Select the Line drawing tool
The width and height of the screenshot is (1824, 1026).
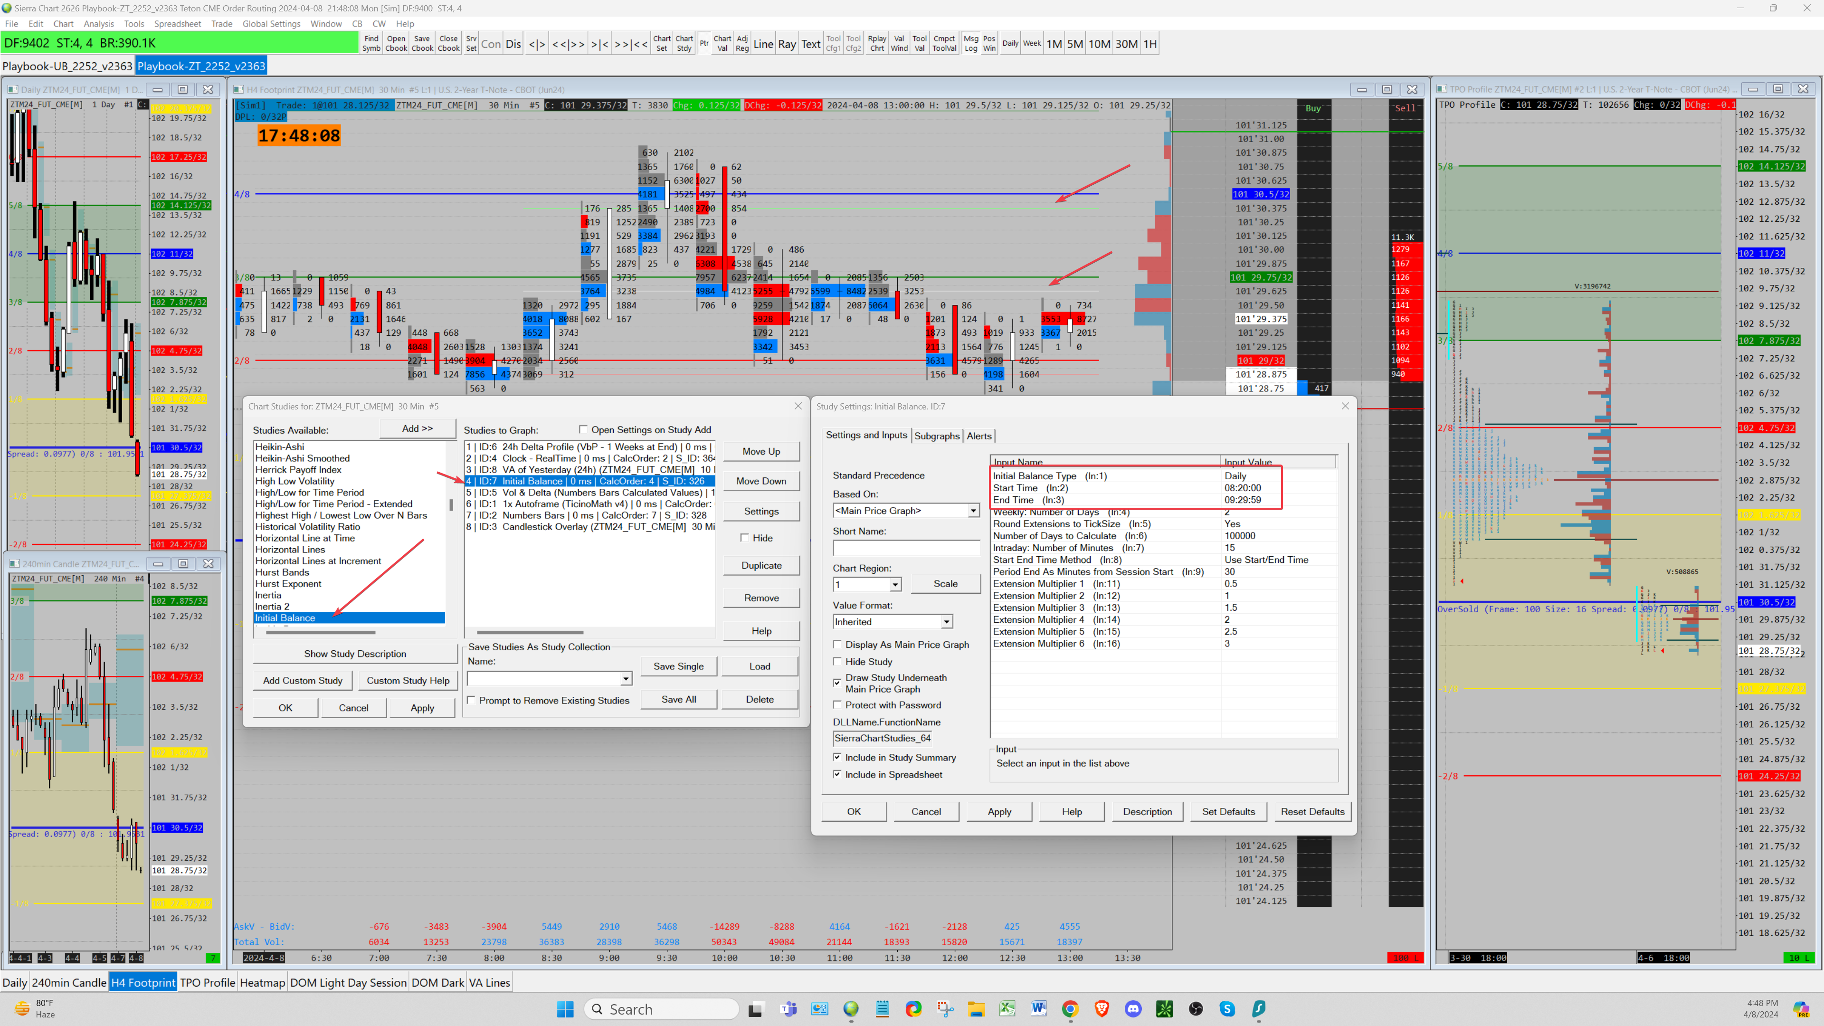click(762, 44)
